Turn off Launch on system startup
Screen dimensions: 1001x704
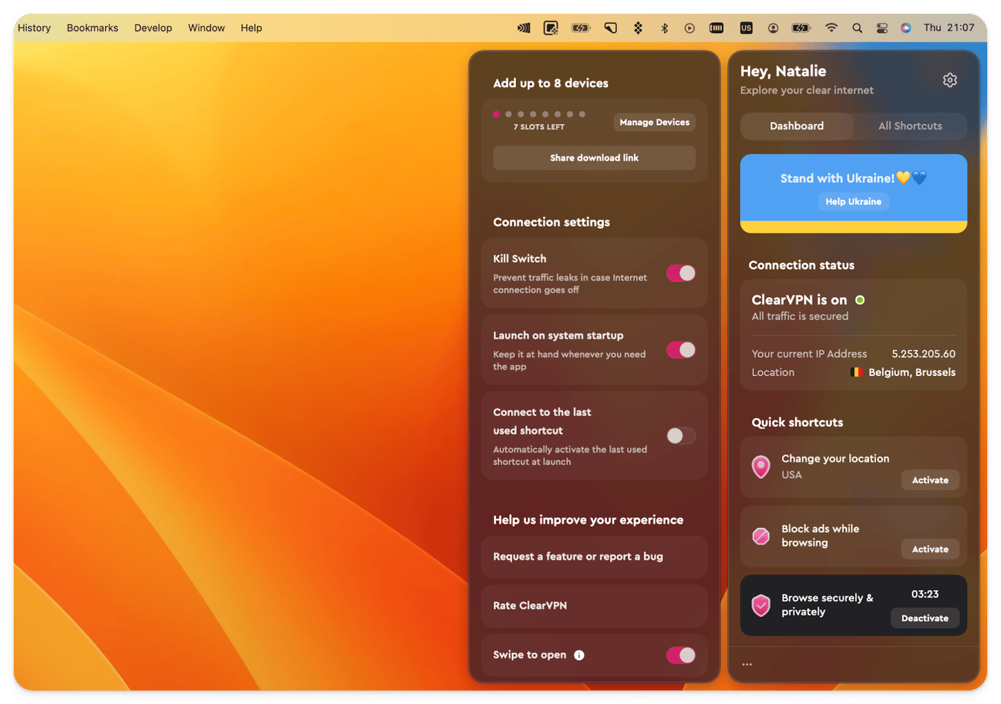[681, 350]
